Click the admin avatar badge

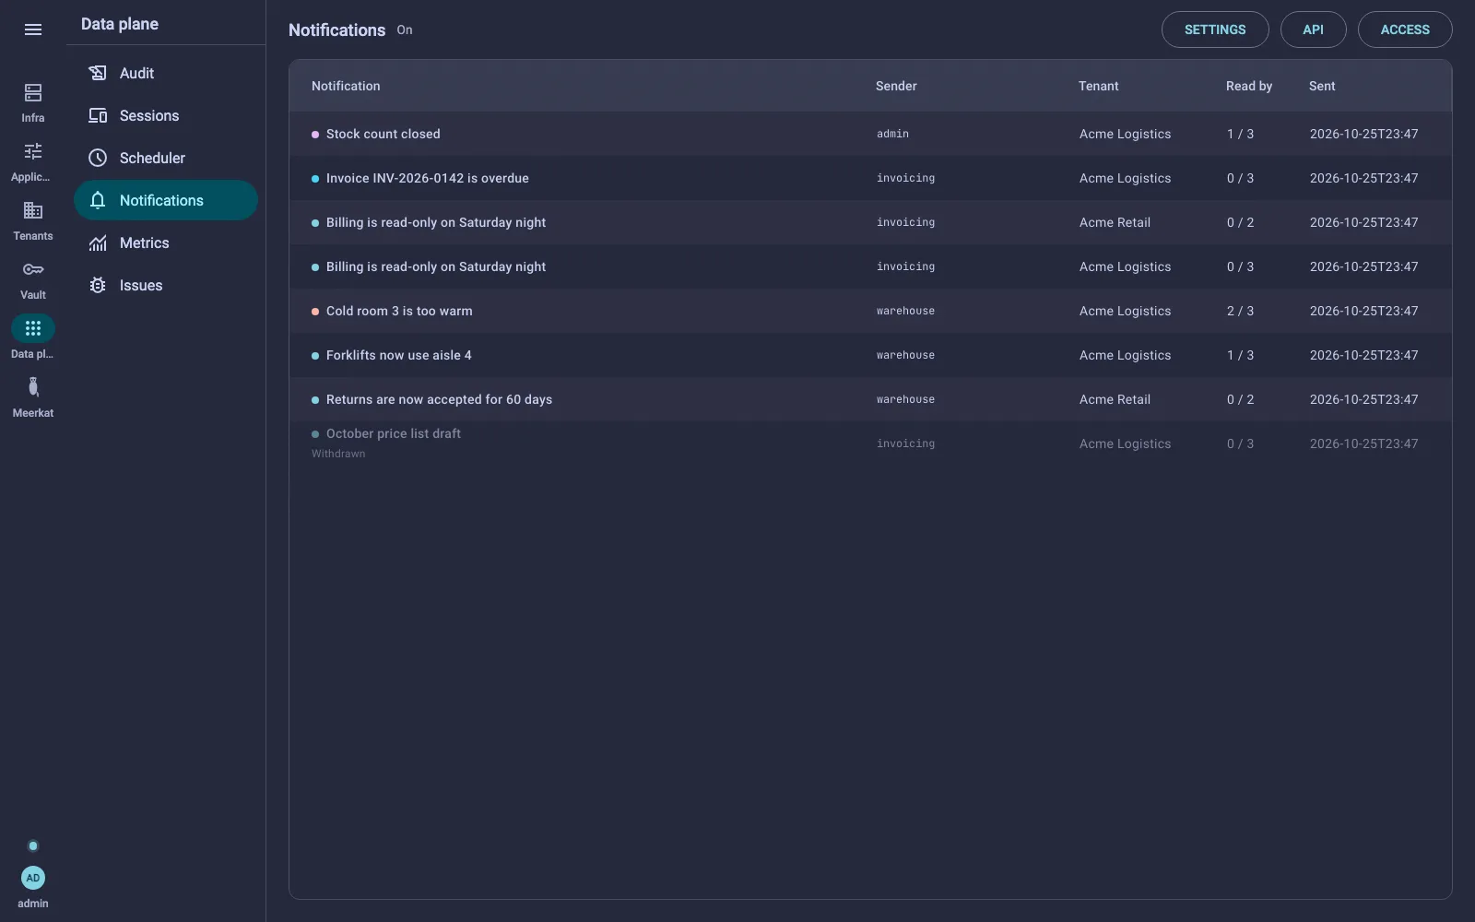click(33, 878)
